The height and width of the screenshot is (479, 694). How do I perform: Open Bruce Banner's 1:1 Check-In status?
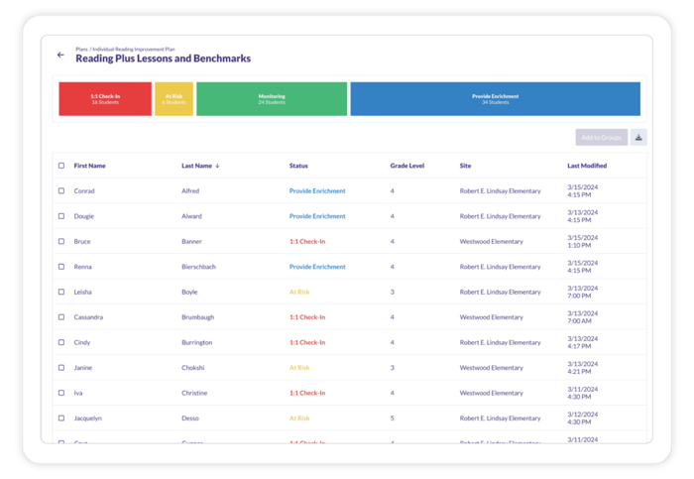coord(307,241)
